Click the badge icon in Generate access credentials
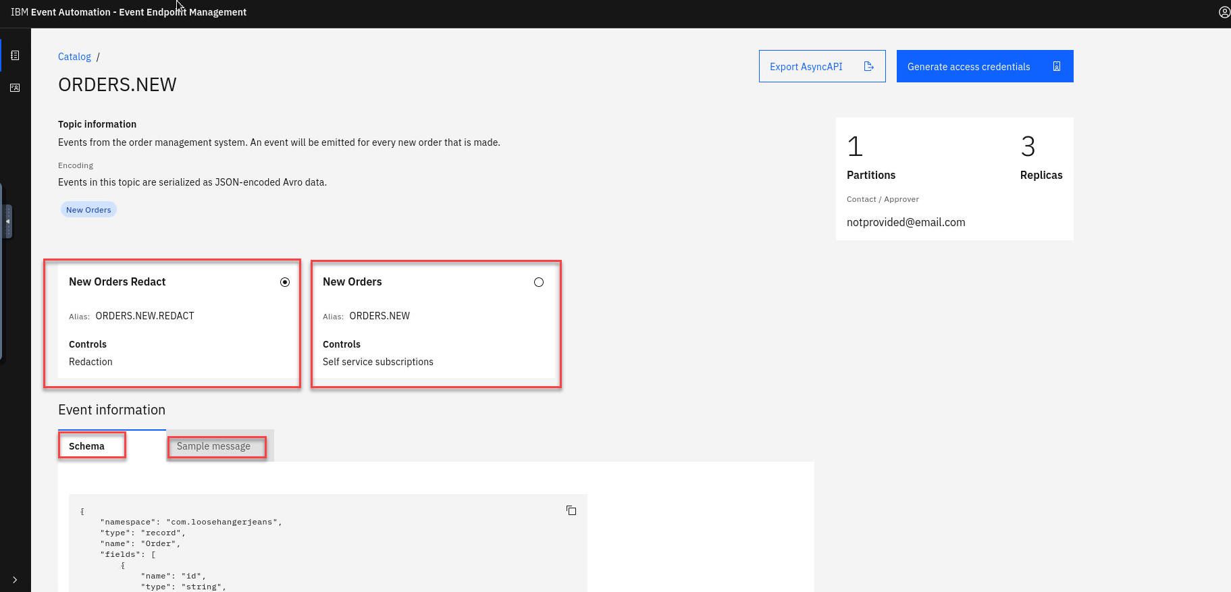This screenshot has height=592, width=1231. click(x=1057, y=66)
